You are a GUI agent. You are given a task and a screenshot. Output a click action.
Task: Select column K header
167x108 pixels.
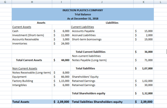coord(143,2)
